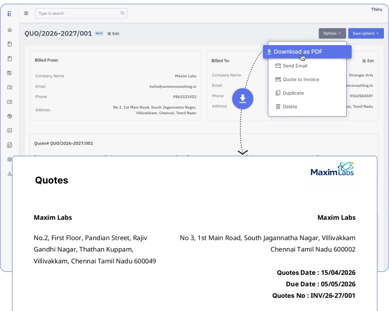Open the Home icon in sidebar
The width and height of the screenshot is (389, 311).
[x=10, y=30]
